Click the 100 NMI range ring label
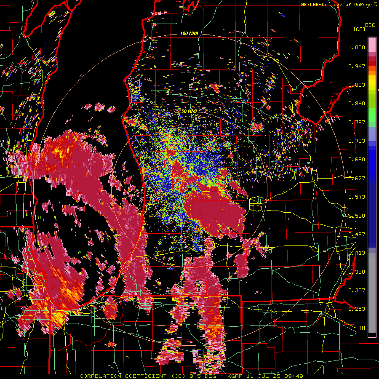The width and height of the screenshot is (379, 379). [189, 33]
